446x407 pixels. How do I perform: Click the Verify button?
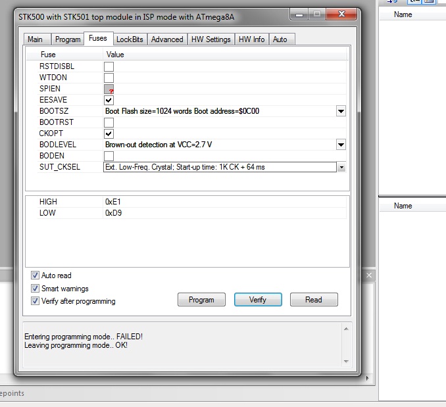258,300
